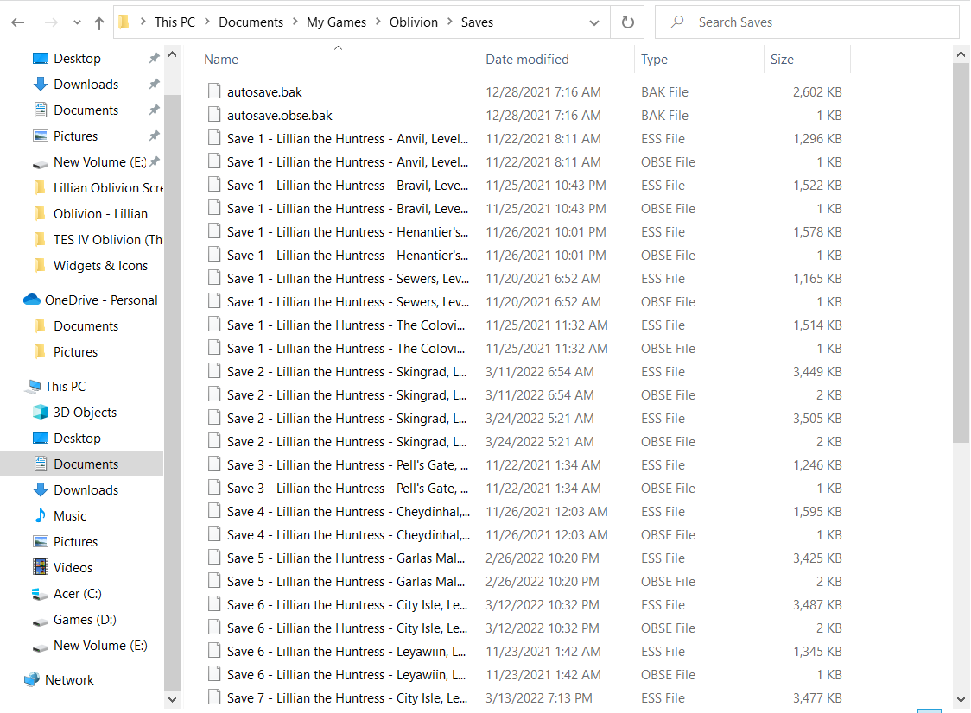Viewport: 971px width, 713px height.
Task: Open TES IV Oblivion folder
Action: [x=108, y=240]
